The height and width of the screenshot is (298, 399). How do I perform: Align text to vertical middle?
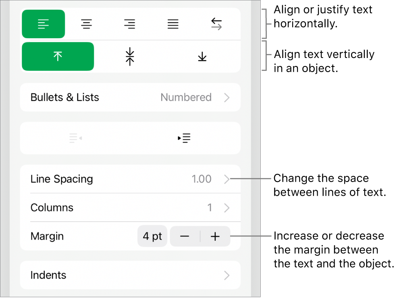(130, 57)
